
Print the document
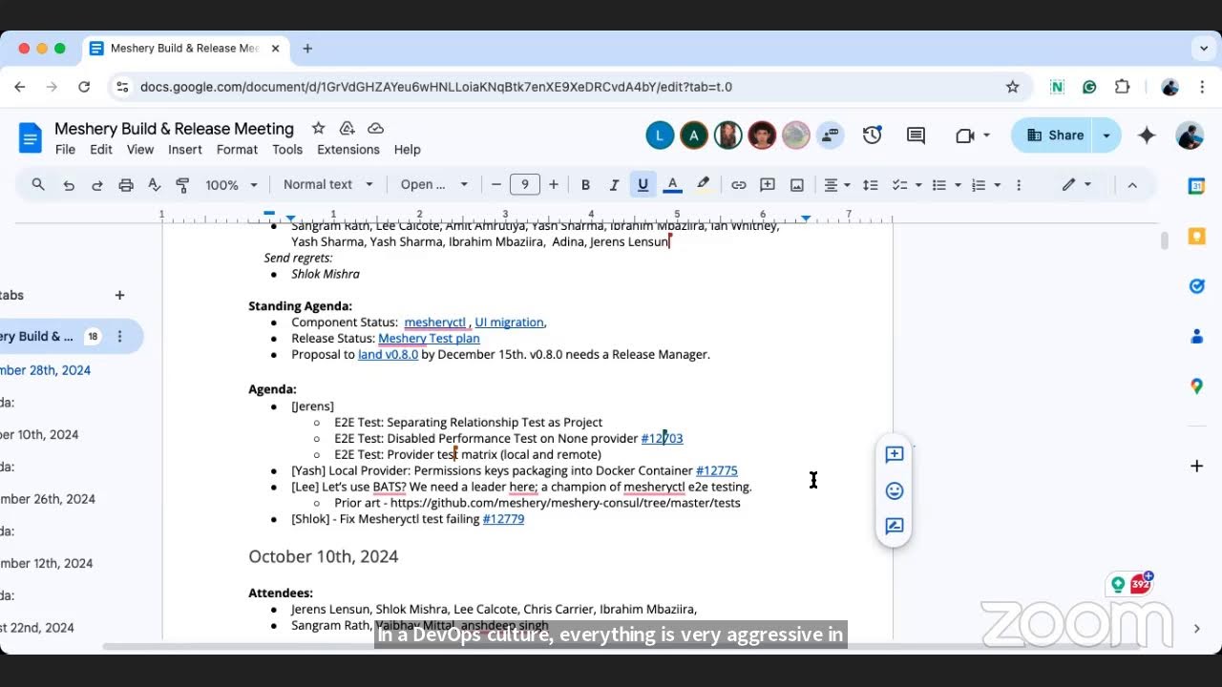tap(126, 185)
